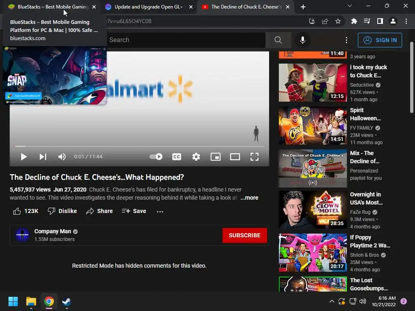
Task: Start voice search with the microphone icon
Action: coord(302,40)
